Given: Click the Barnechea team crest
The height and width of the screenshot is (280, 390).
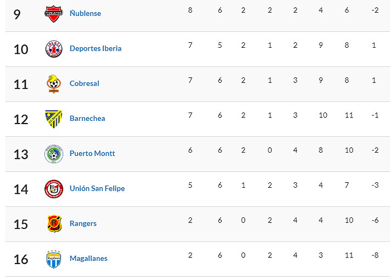Looking at the screenshot, I should [53, 119].
